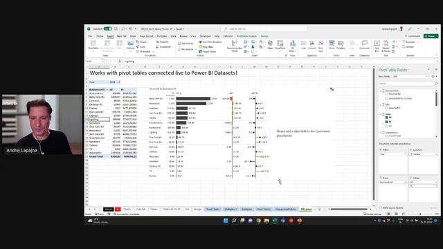Open Excel from the Windows taskbar
The height and width of the screenshot is (249, 443).
point(275,221)
